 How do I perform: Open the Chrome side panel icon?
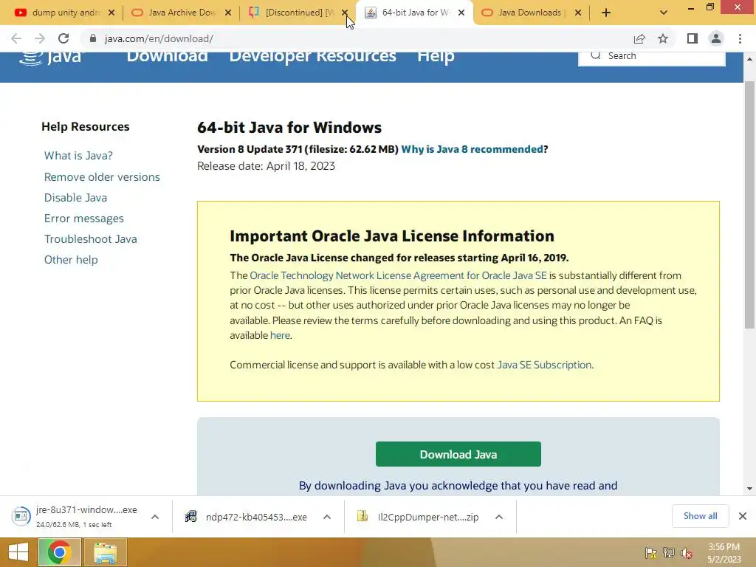point(693,38)
